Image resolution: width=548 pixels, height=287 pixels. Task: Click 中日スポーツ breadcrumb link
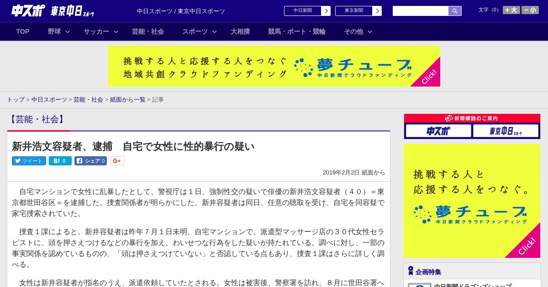point(49,99)
